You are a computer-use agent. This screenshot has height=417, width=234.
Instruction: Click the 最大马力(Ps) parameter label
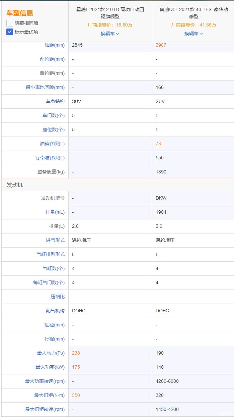pyautogui.click(x=51, y=353)
